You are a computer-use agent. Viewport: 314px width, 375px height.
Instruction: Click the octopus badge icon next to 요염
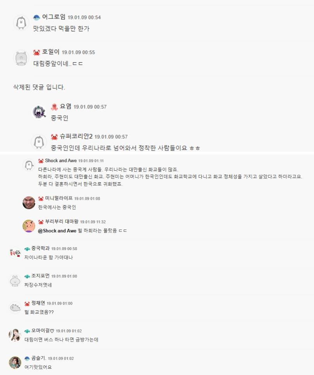coord(54,107)
